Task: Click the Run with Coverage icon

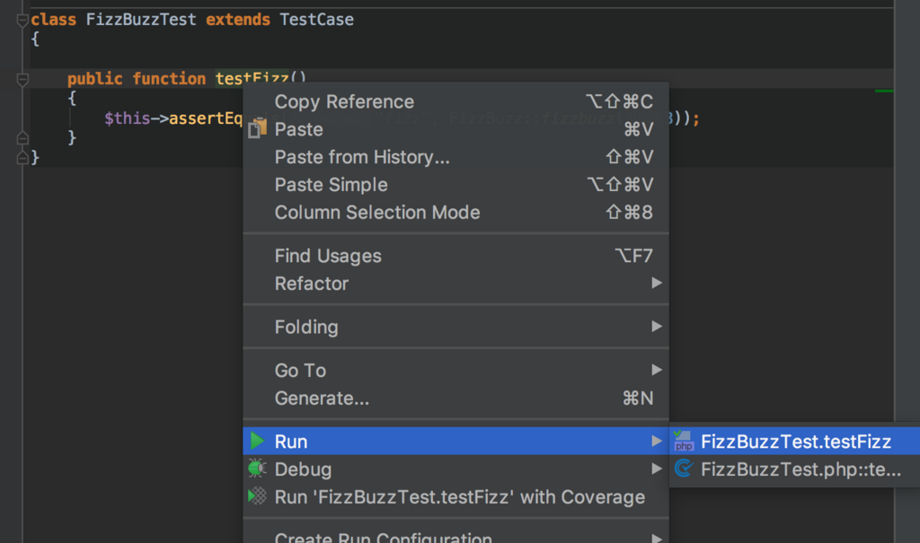Action: (x=258, y=496)
